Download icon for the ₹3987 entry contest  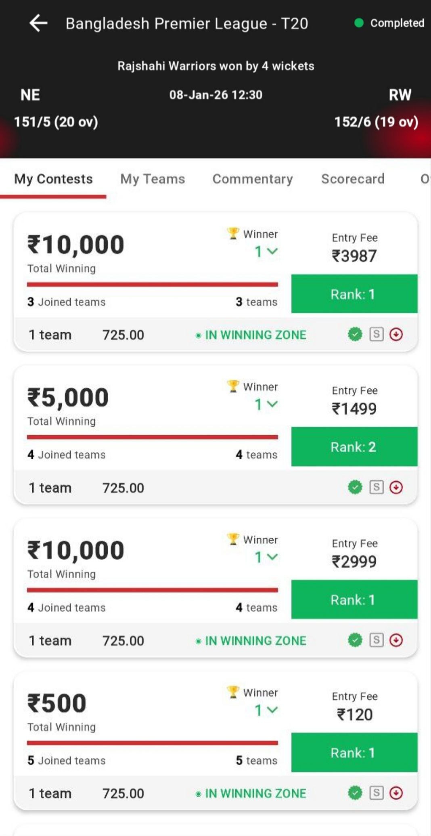396,334
